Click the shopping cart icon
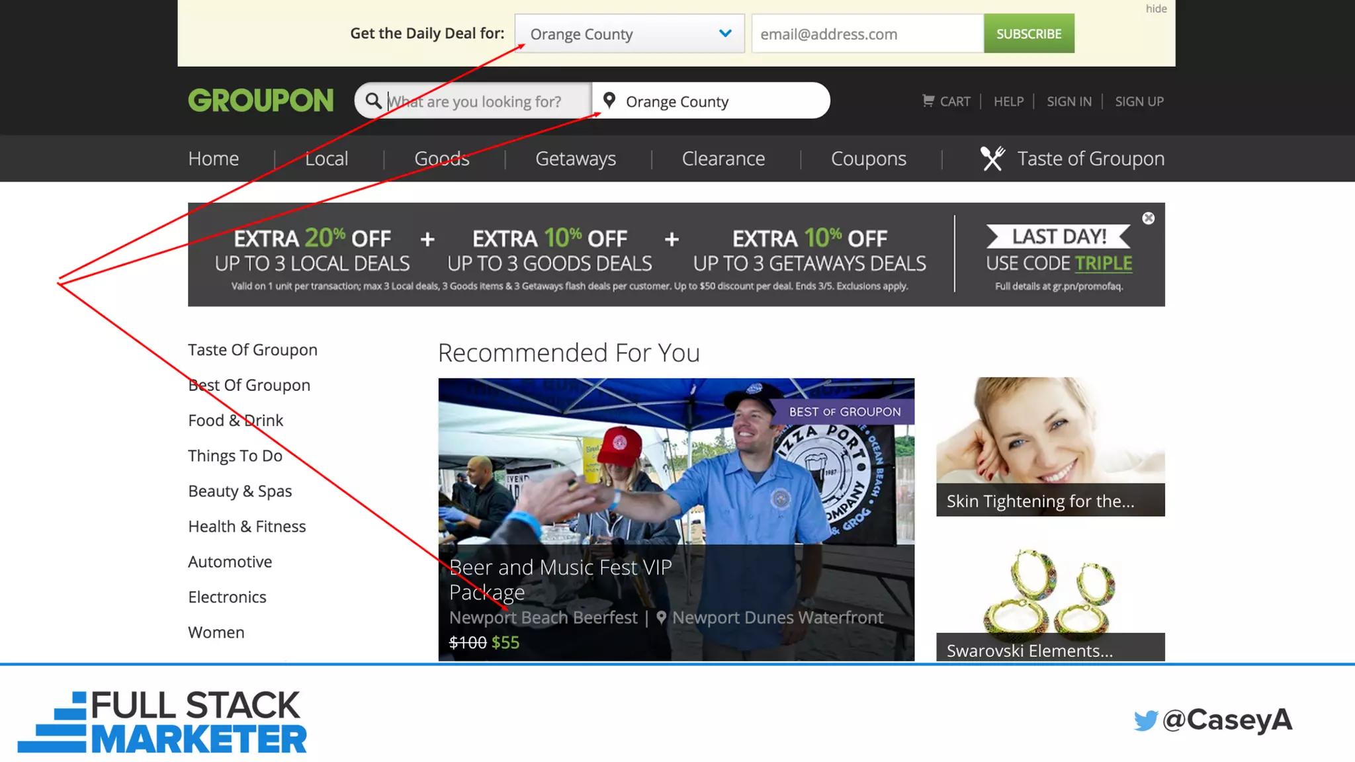Viewport: 1355px width, 762px height. 928,101
